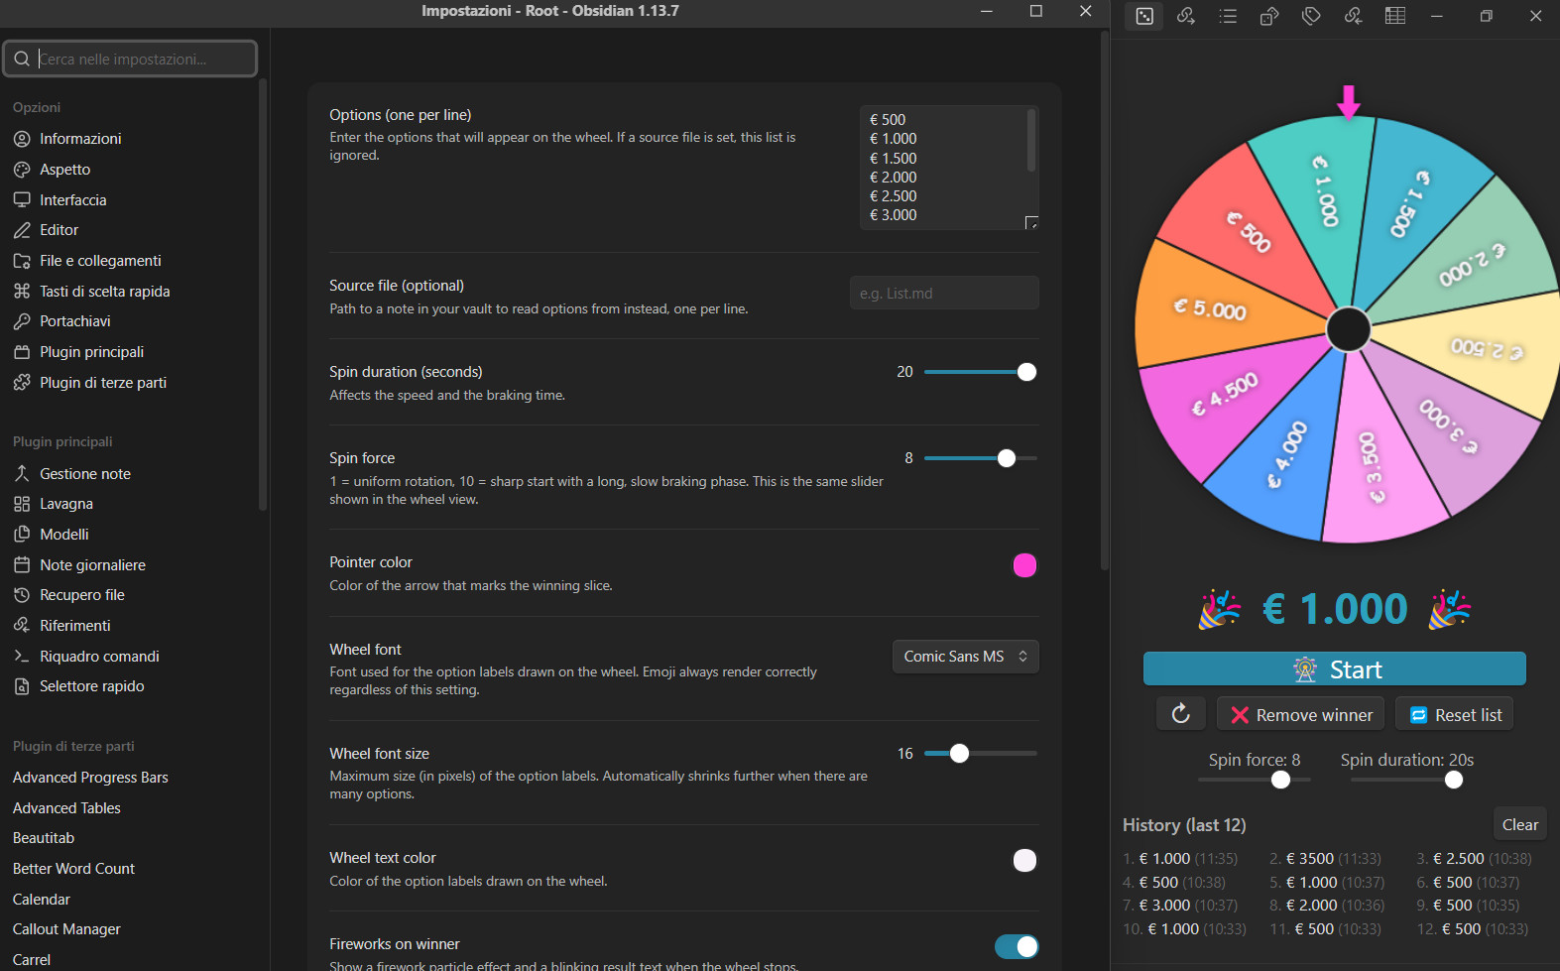Screen dimensions: 1560x971
Task: Open the outgoing links panel icon
Action: coord(1186,16)
